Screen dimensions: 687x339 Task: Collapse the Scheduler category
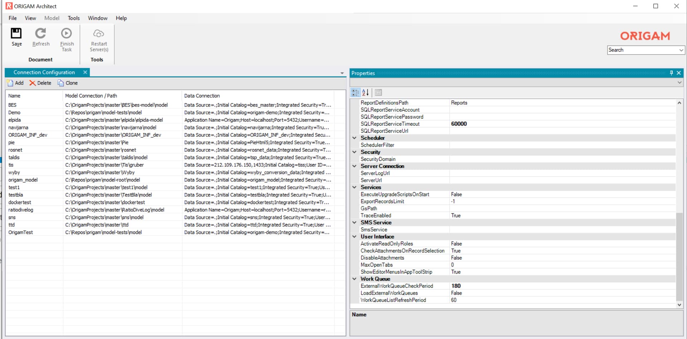coord(354,138)
